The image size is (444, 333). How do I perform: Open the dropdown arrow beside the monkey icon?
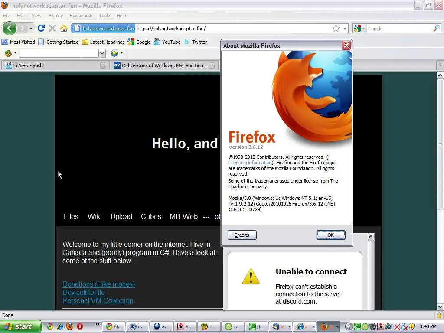pyautogui.click(x=15, y=53)
